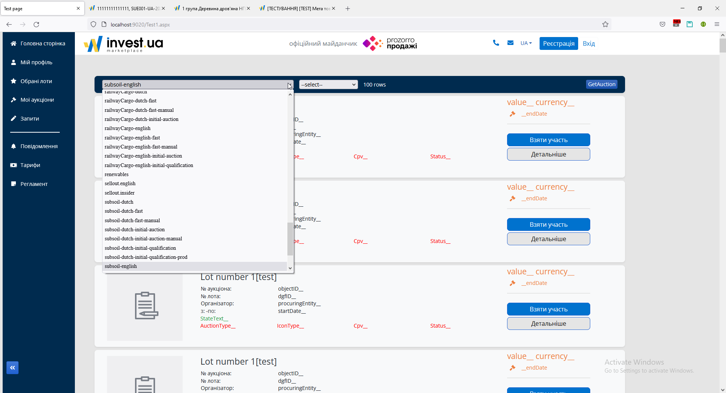
Task: Click the bell icon beside Повідомлення
Action: [x=14, y=146]
